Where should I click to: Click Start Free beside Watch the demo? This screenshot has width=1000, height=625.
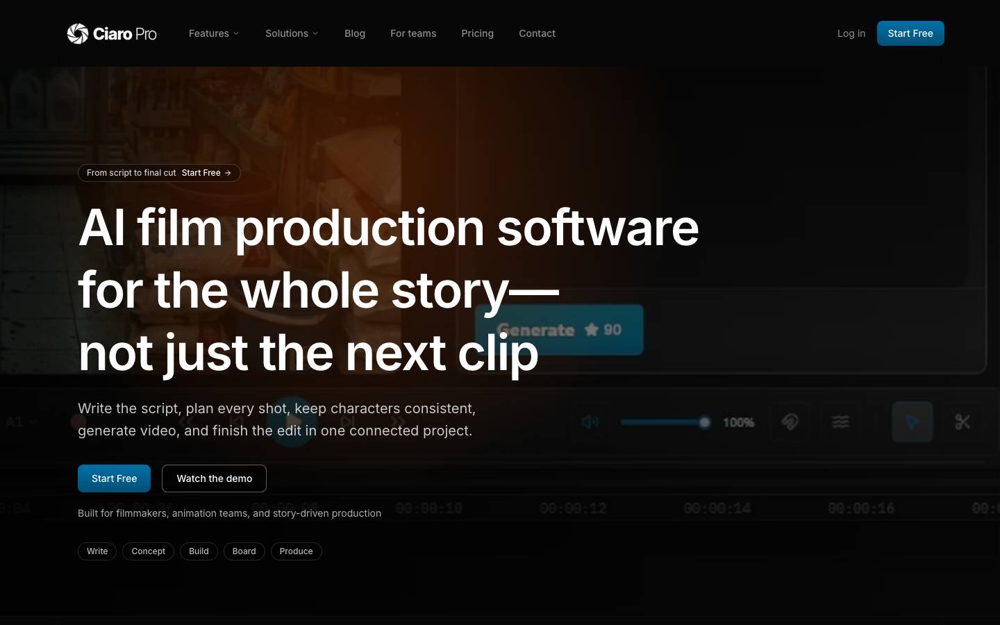(x=114, y=478)
